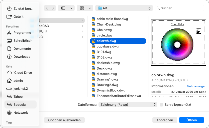Expand the toCAD folder chevron
209x128 pixels.
[x=82, y=26]
